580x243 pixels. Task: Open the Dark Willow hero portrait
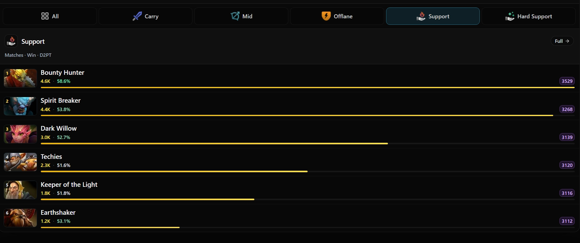20,134
